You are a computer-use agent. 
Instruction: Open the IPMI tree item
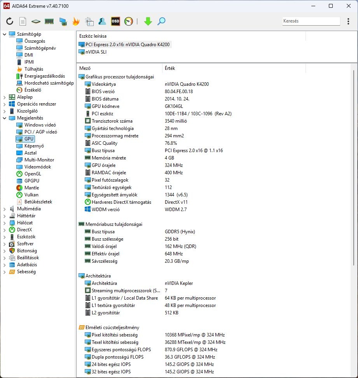point(29,62)
